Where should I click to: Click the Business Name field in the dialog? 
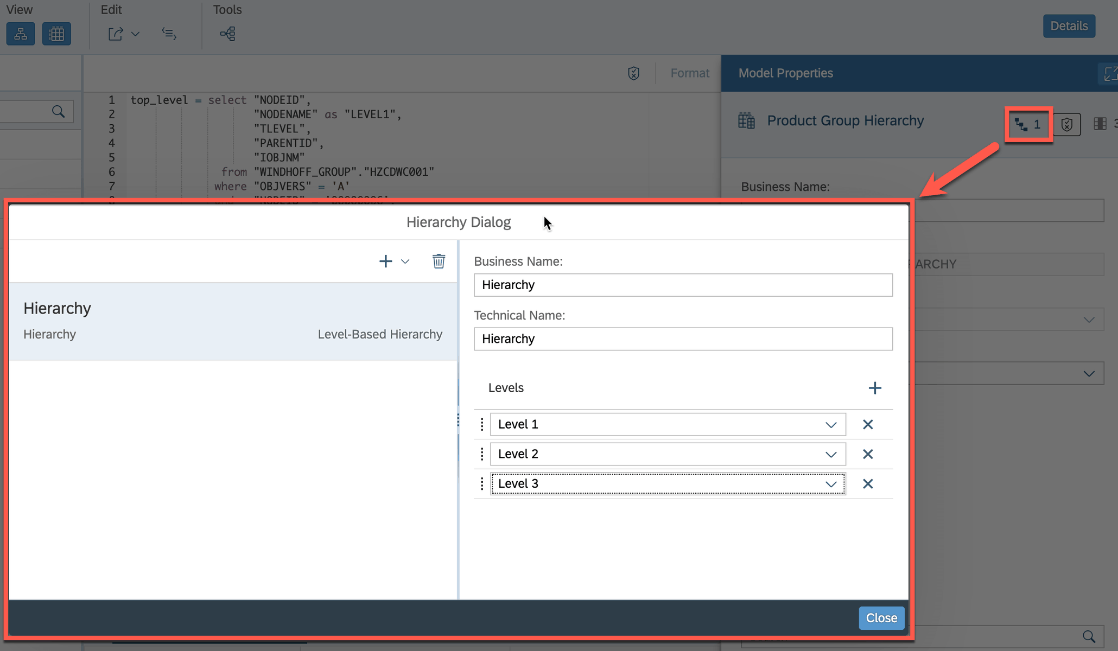pos(683,285)
